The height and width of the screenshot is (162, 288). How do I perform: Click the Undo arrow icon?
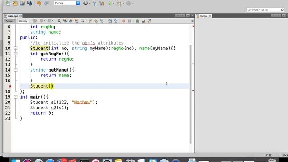tap(39, 3)
